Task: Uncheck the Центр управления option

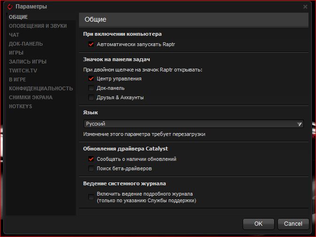Action: click(91, 79)
